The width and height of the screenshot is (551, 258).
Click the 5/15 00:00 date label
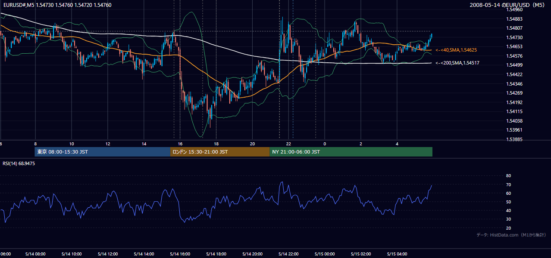pos(325,254)
